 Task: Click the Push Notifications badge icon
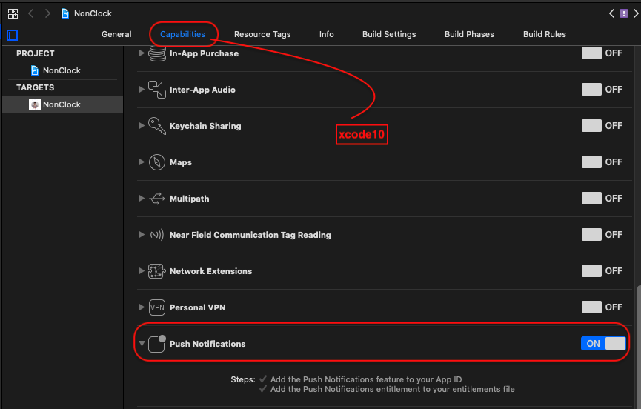157,344
